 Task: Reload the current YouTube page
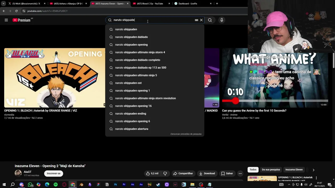(x=16, y=11)
